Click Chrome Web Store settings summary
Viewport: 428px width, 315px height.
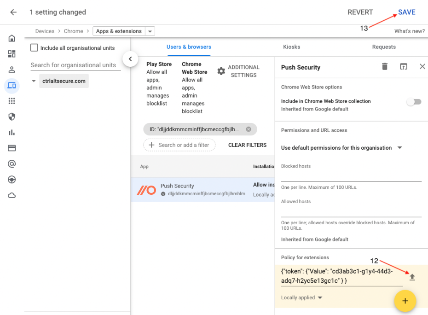coord(194,87)
